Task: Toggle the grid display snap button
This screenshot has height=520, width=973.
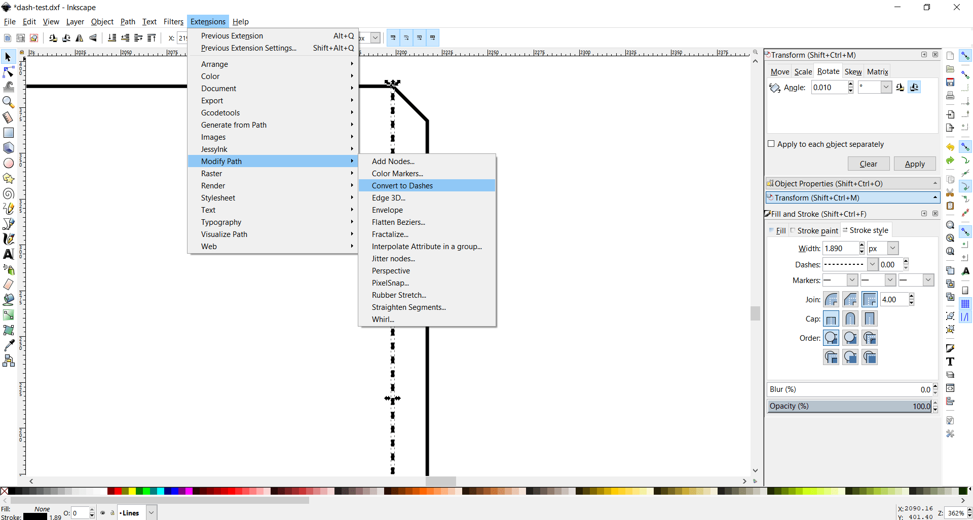Action: (965, 304)
